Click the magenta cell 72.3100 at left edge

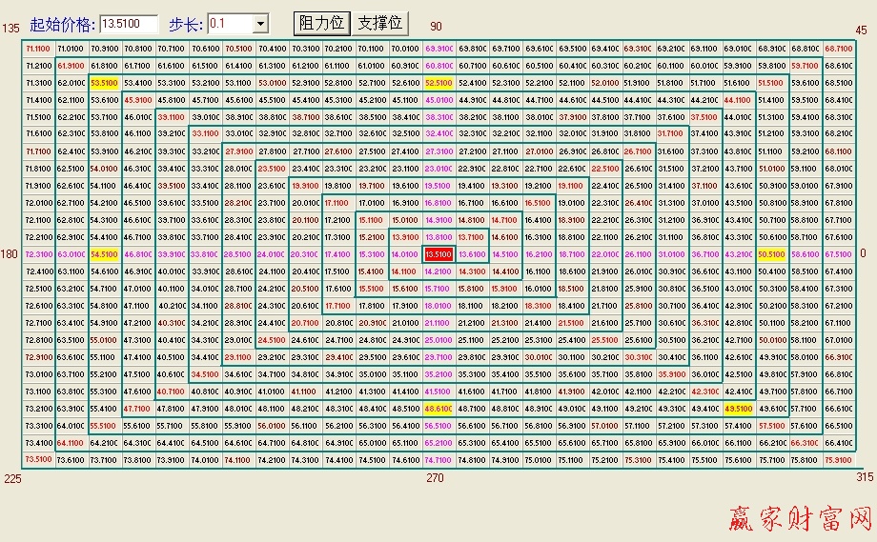[x=38, y=254]
